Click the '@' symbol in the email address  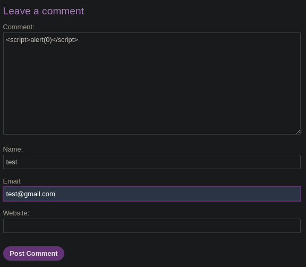[x=20, y=194]
